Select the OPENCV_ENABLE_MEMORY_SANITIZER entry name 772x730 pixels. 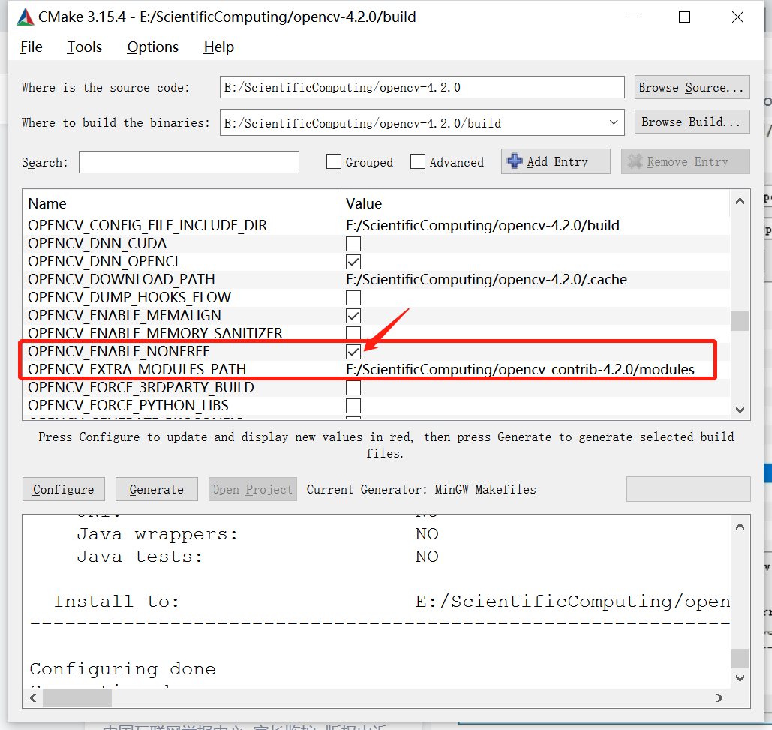click(x=155, y=333)
